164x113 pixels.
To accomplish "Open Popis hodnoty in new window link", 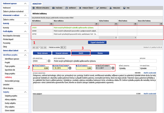I will coord(150,94).
